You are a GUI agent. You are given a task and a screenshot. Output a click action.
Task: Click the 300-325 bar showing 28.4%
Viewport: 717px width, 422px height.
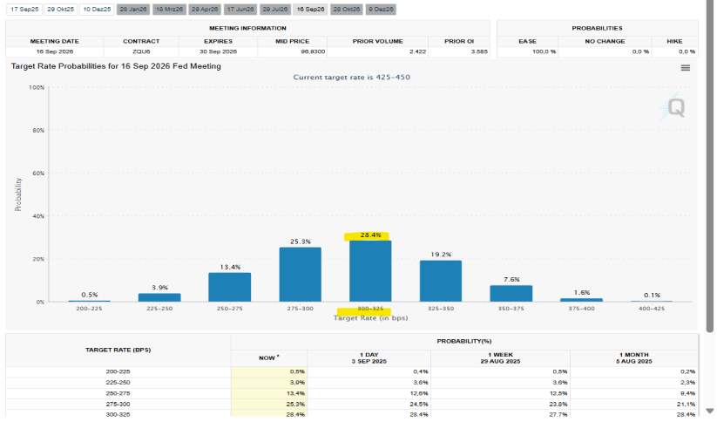(369, 271)
